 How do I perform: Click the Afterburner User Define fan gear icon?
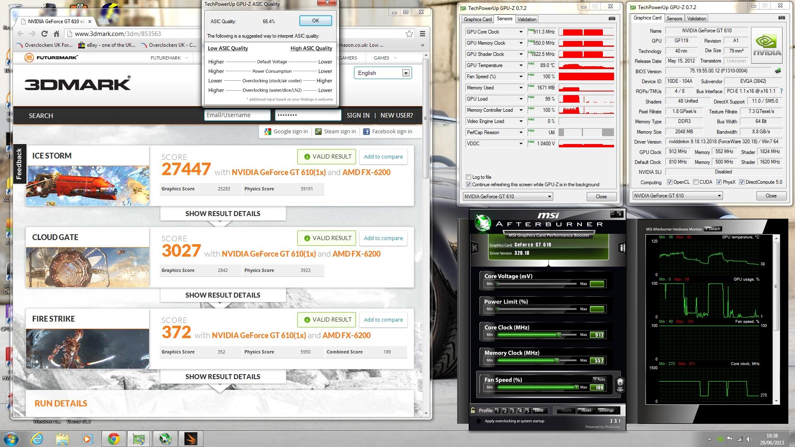pyautogui.click(x=620, y=385)
